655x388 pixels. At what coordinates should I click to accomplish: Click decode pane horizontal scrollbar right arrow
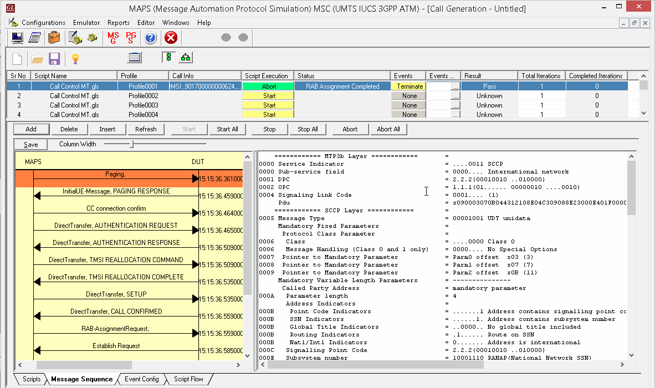pyautogui.click(x=622, y=365)
